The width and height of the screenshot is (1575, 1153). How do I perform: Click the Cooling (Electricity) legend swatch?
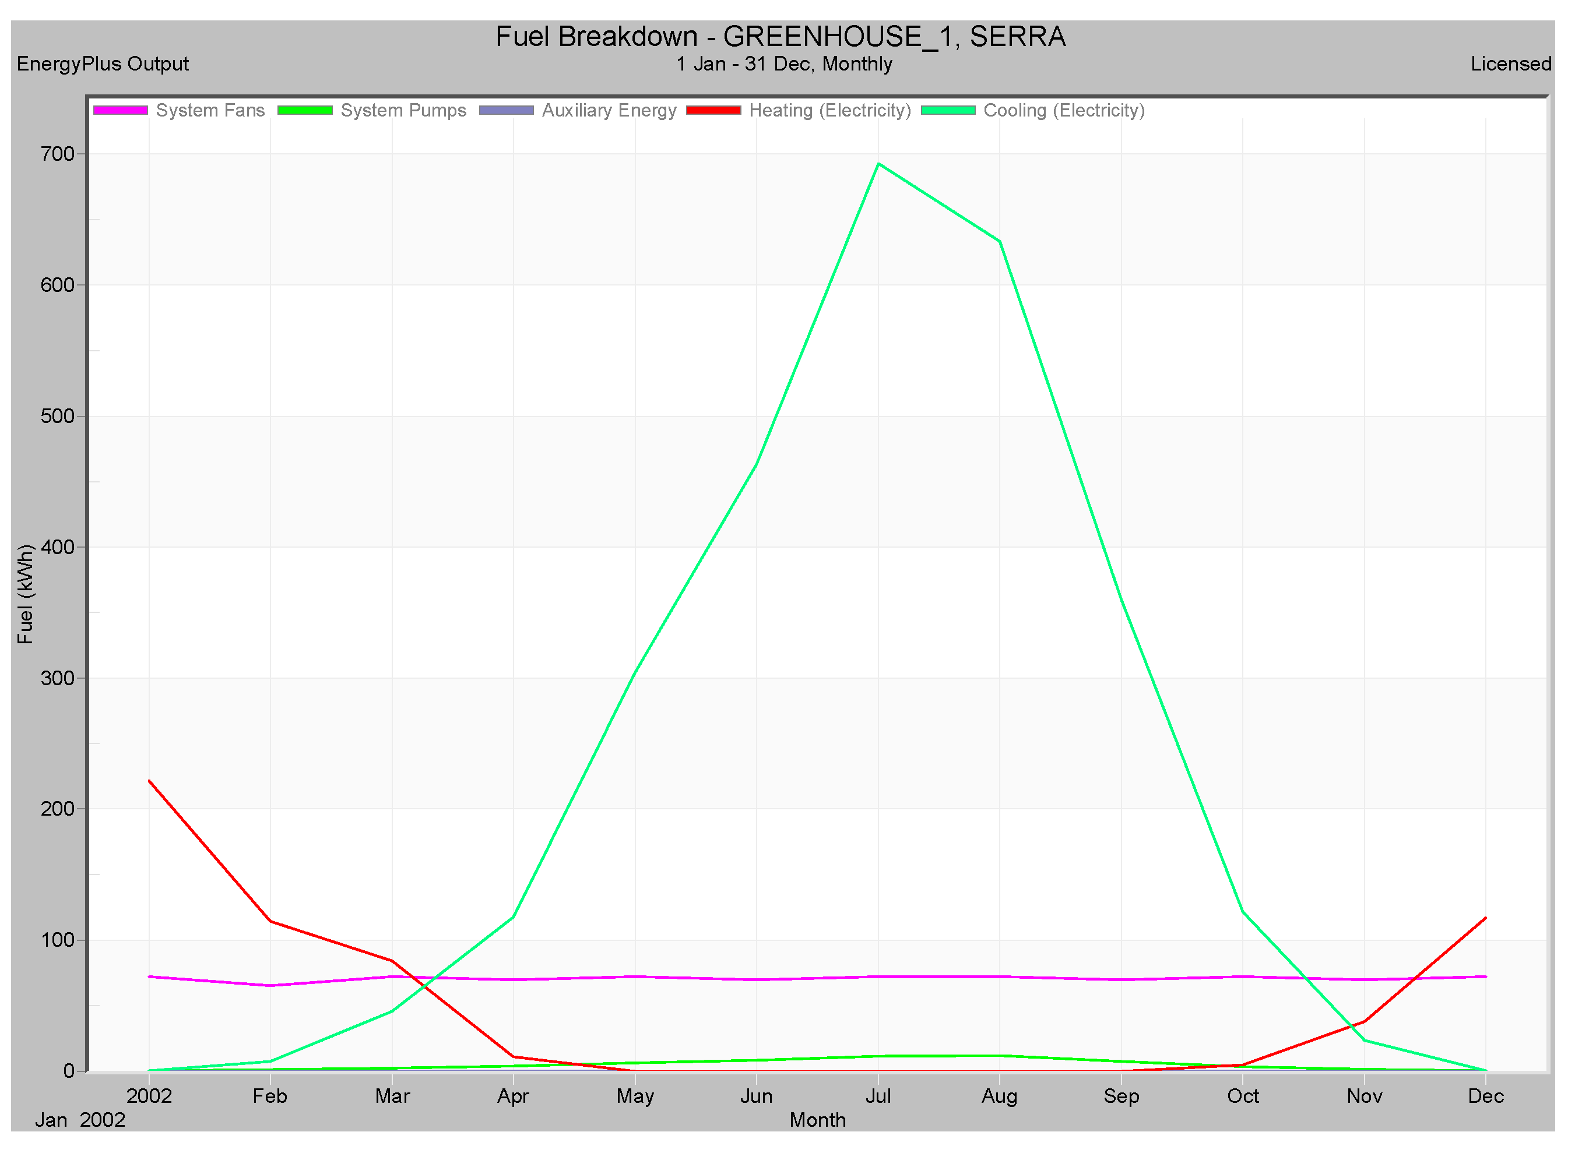[x=949, y=110]
